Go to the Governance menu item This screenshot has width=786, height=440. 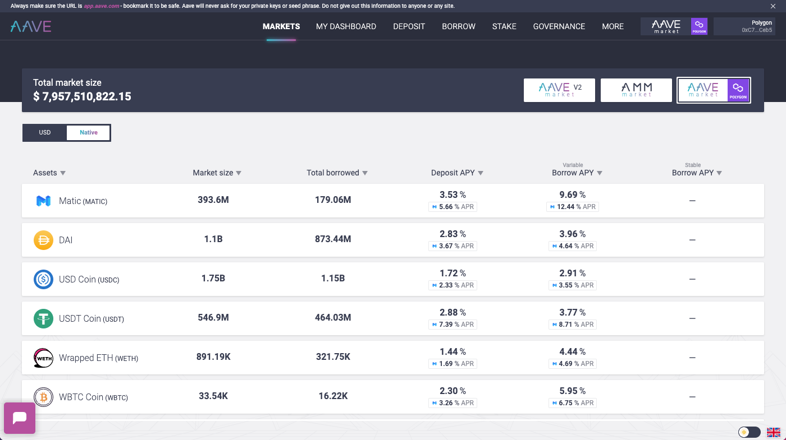point(559,26)
